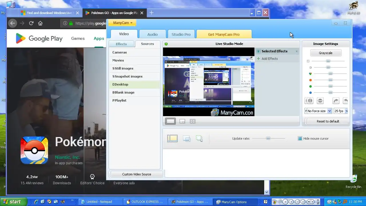This screenshot has height=206, width=366.
Task: Click the media player play button on the taskbar
Action: (x=285, y=202)
